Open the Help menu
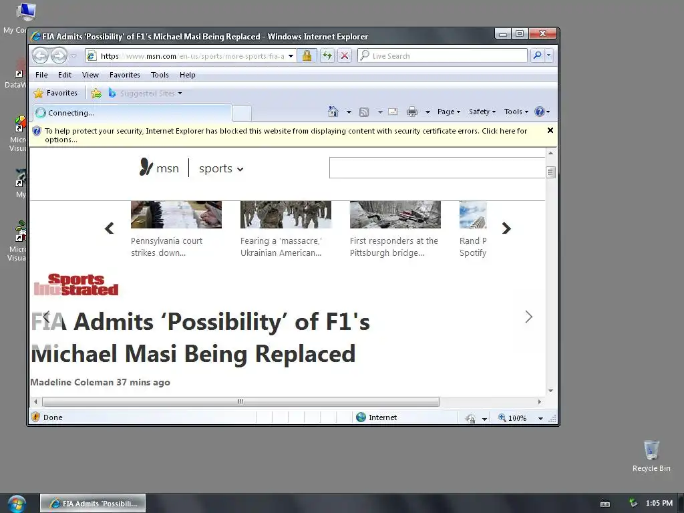The width and height of the screenshot is (684, 513). coord(188,75)
